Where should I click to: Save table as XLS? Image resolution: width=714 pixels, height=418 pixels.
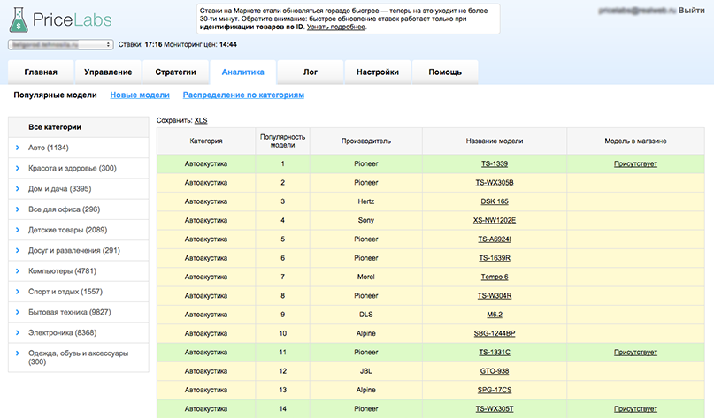coord(201,120)
